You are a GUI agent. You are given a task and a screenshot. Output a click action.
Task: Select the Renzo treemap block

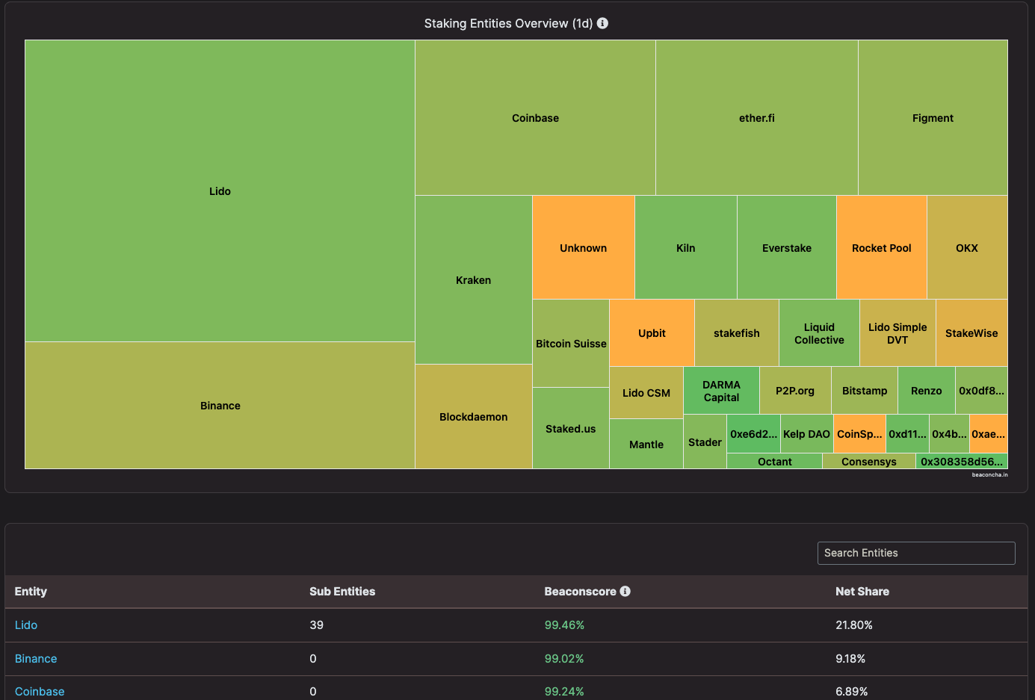click(927, 391)
